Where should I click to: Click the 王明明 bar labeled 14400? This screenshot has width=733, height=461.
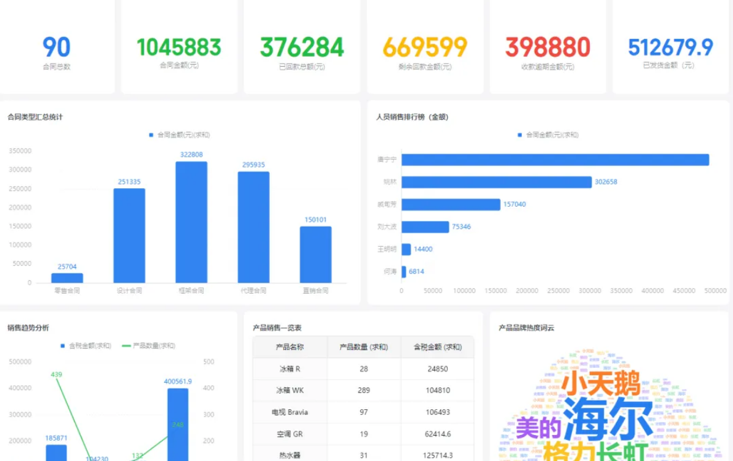(406, 249)
